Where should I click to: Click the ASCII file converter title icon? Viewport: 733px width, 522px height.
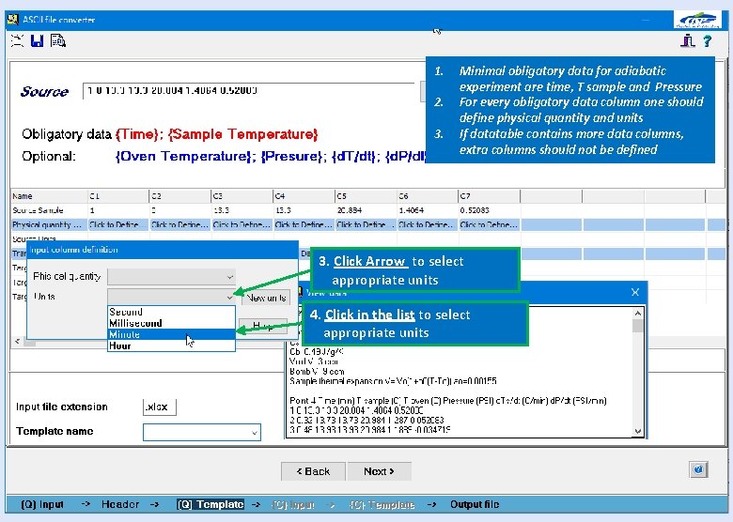point(12,19)
